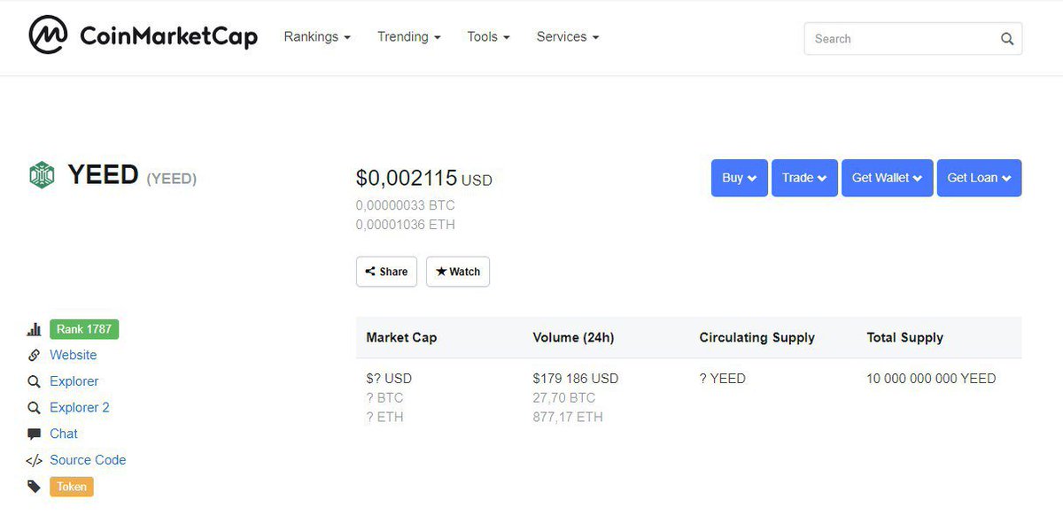Image resolution: width=1063 pixels, height=530 pixels.
Task: Open the Explorer 2 link
Action: tap(80, 408)
